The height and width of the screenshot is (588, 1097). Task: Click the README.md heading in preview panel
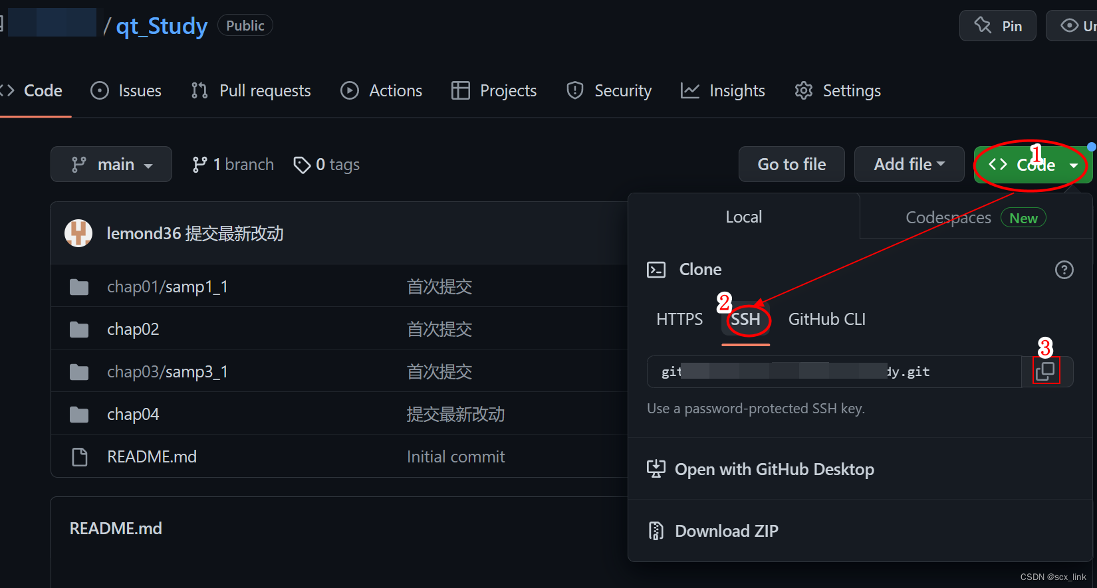[116, 529]
